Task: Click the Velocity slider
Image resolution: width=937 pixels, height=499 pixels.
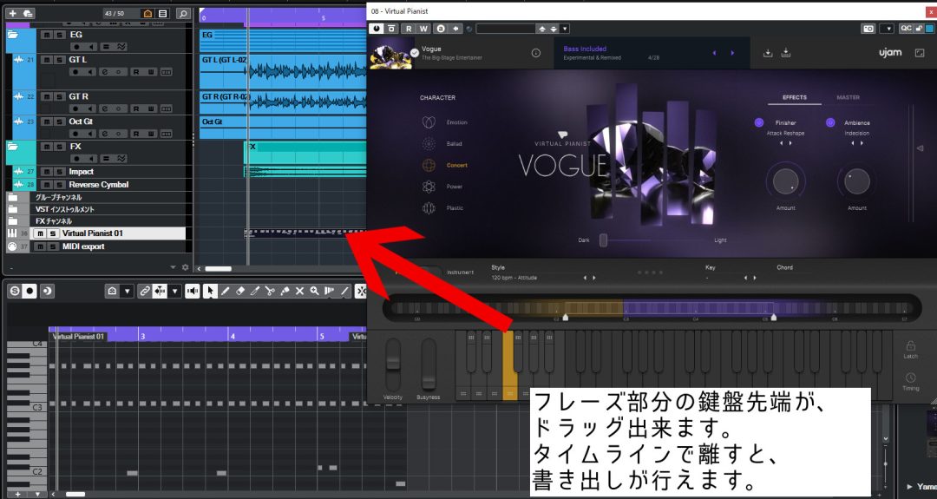Action: [x=393, y=363]
